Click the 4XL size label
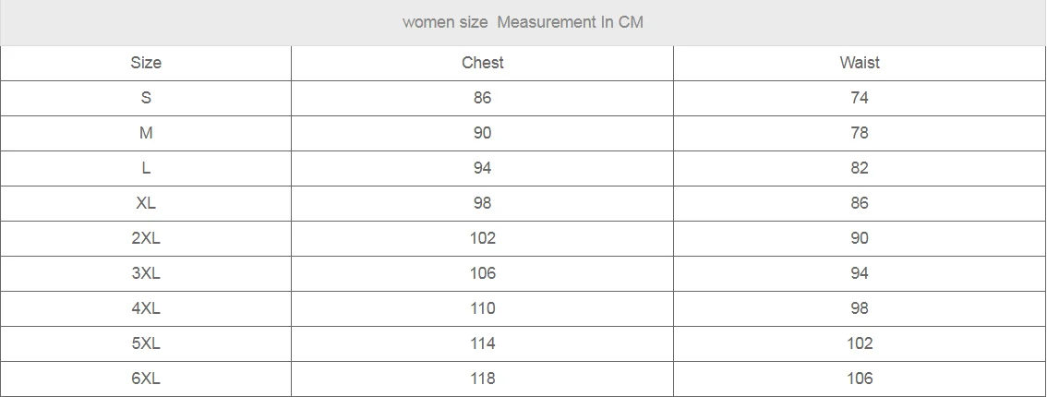1047x397 pixels. (146, 308)
